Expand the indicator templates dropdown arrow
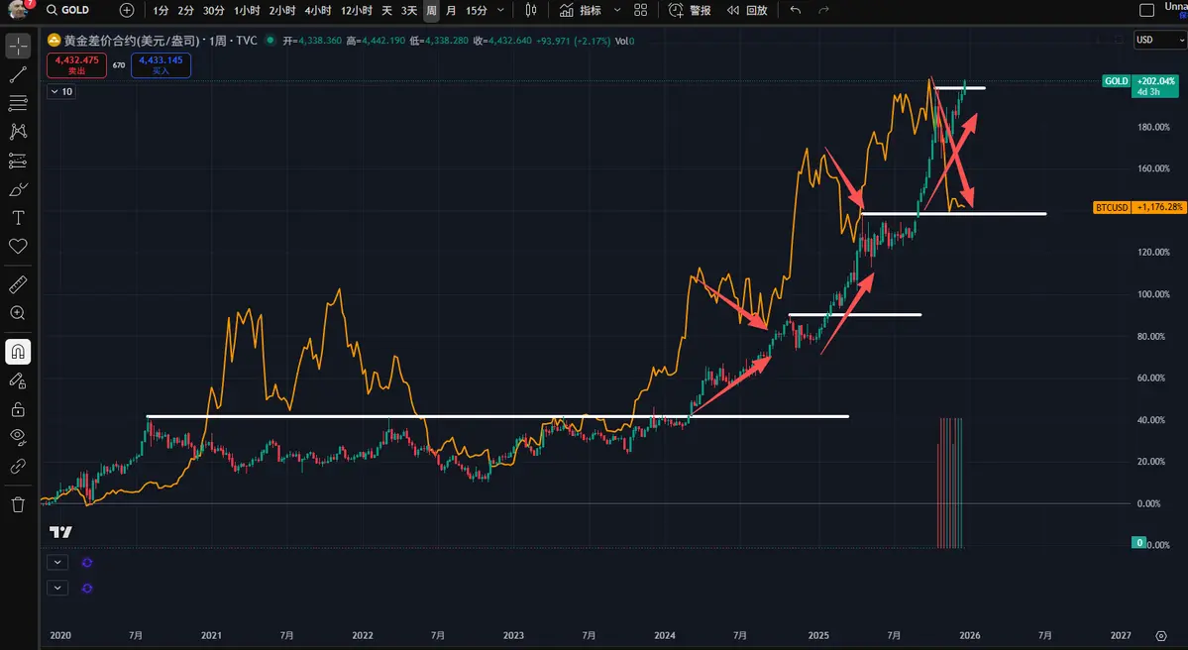Screen dimensions: 1188x650 [x=616, y=10]
